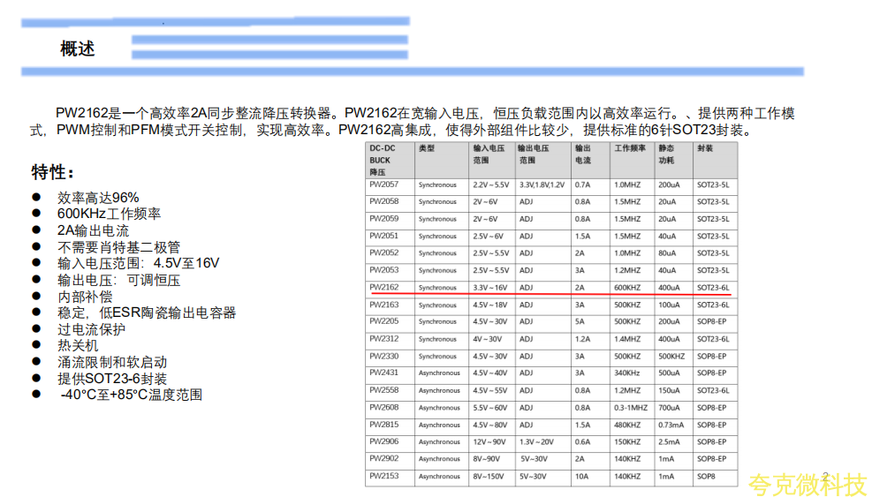Select the 0.73mA static power cell
Screen dimensions: 872x497
point(670,425)
